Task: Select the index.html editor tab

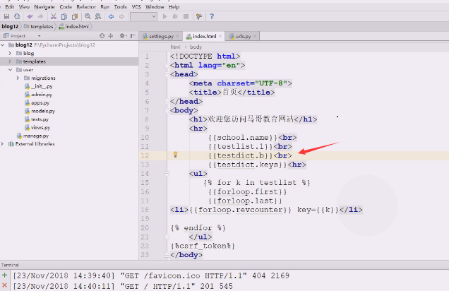Action: pyautogui.click(x=204, y=36)
